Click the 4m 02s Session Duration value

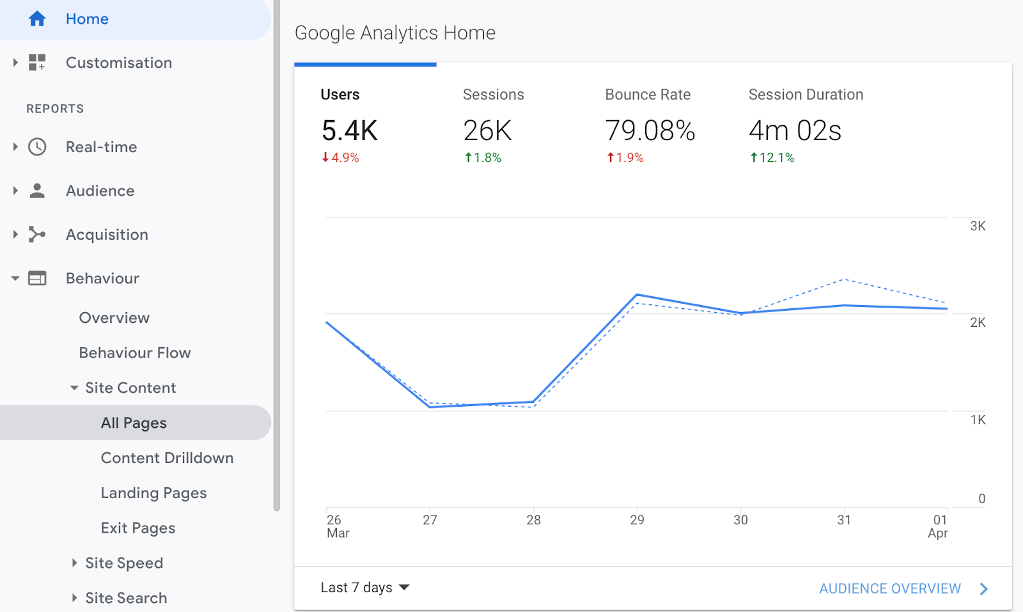point(795,130)
